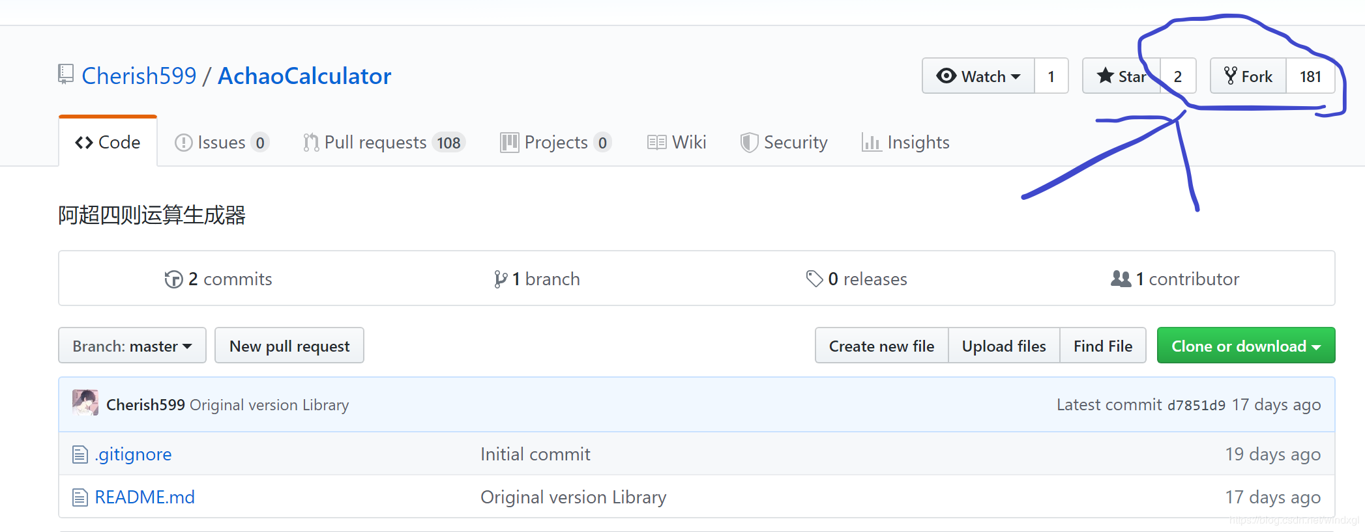The image size is (1365, 532).
Task: Click the Issues tab exclamation icon
Action: tap(184, 143)
